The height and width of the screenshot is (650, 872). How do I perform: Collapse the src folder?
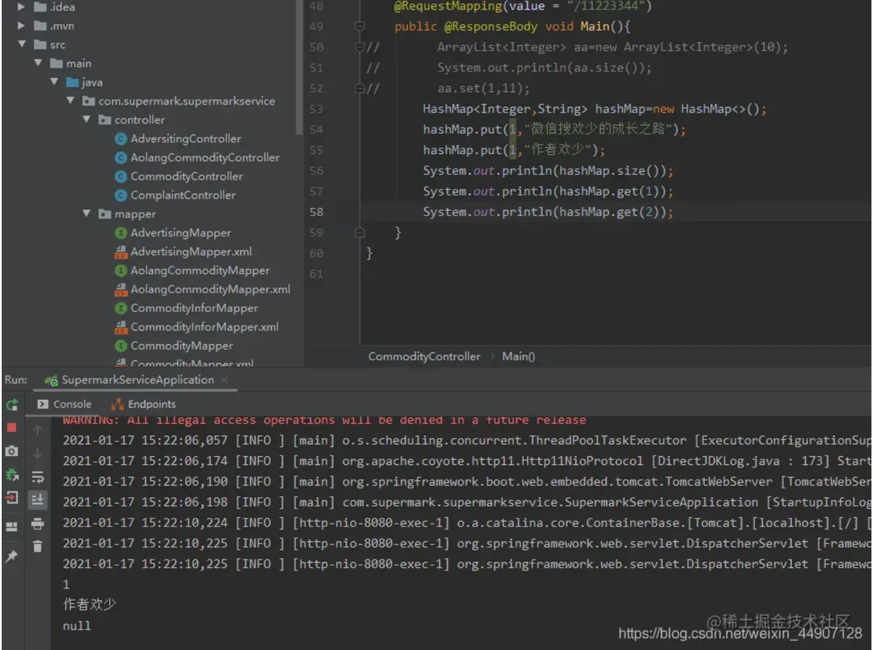point(21,44)
